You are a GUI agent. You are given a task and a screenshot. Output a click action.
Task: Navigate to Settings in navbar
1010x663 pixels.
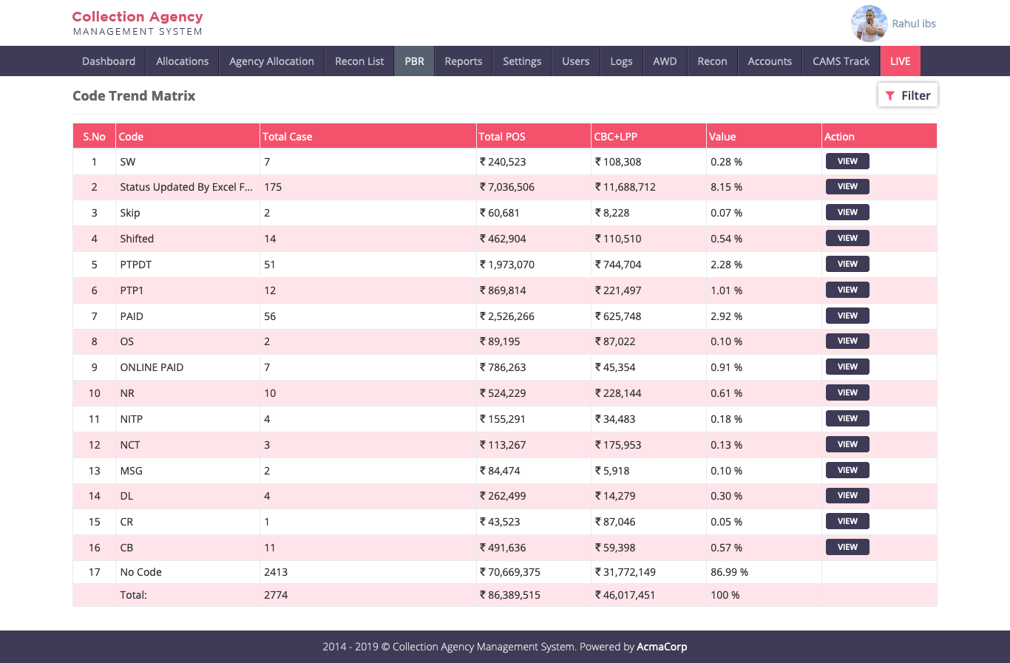click(522, 61)
